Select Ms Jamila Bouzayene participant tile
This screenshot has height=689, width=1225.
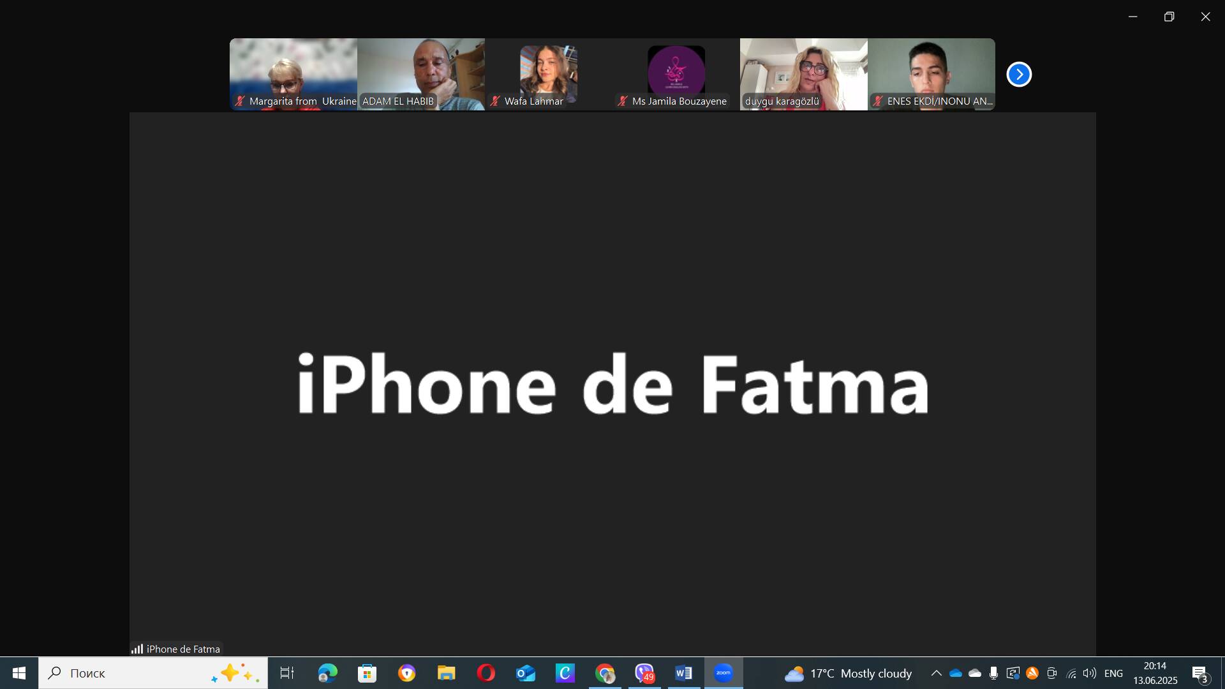pyautogui.click(x=676, y=74)
